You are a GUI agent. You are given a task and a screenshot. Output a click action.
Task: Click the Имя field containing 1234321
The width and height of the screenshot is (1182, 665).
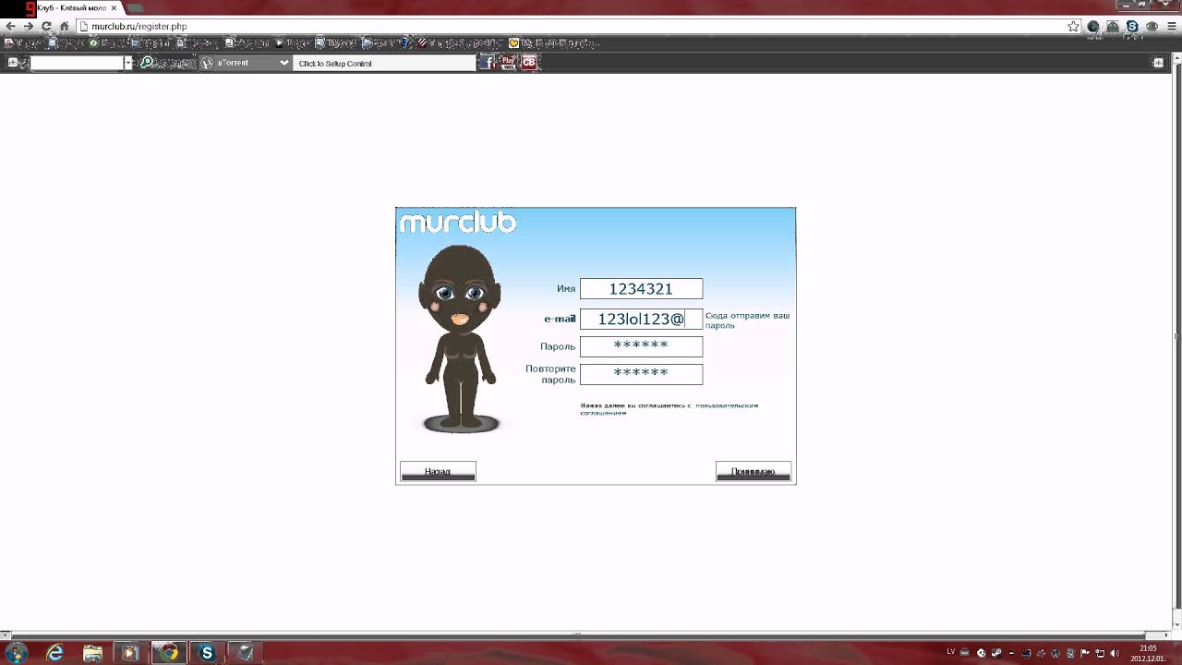click(x=641, y=289)
